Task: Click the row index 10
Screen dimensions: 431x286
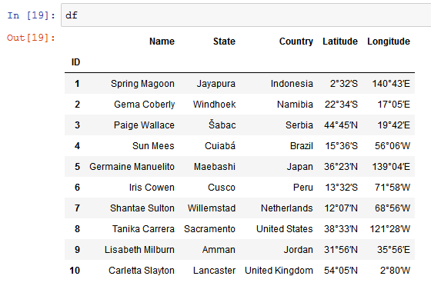Action: 75,271
